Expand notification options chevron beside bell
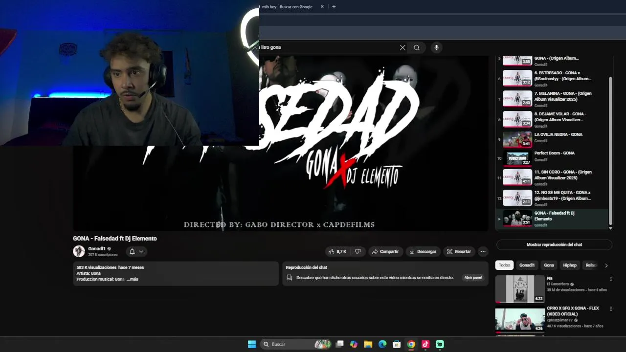The image size is (626, 352). tap(141, 251)
